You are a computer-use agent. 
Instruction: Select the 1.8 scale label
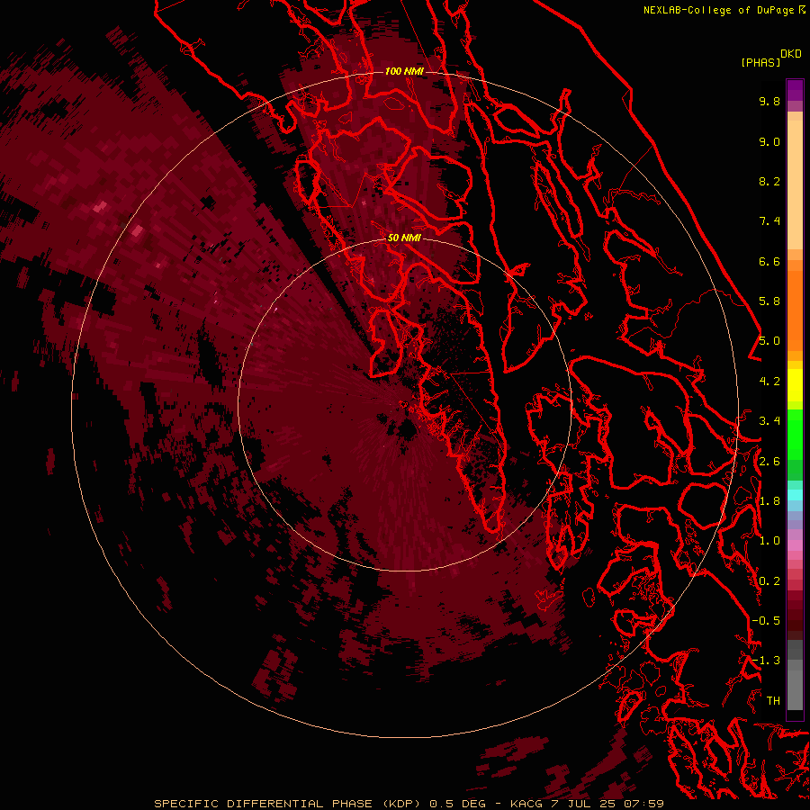[769, 501]
